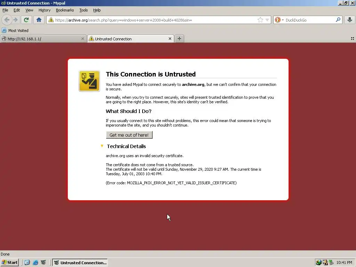Open the History menu

[44, 10]
